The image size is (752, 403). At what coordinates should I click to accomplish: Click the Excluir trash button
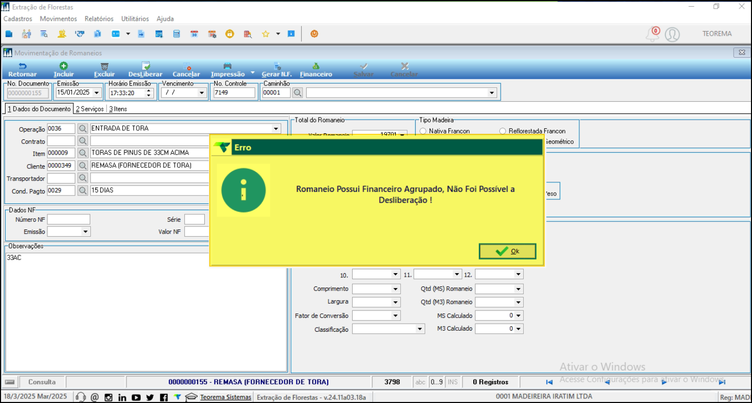pyautogui.click(x=104, y=70)
